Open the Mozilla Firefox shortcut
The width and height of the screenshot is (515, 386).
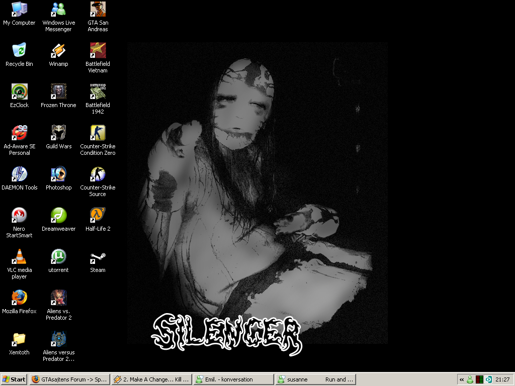[x=19, y=298]
